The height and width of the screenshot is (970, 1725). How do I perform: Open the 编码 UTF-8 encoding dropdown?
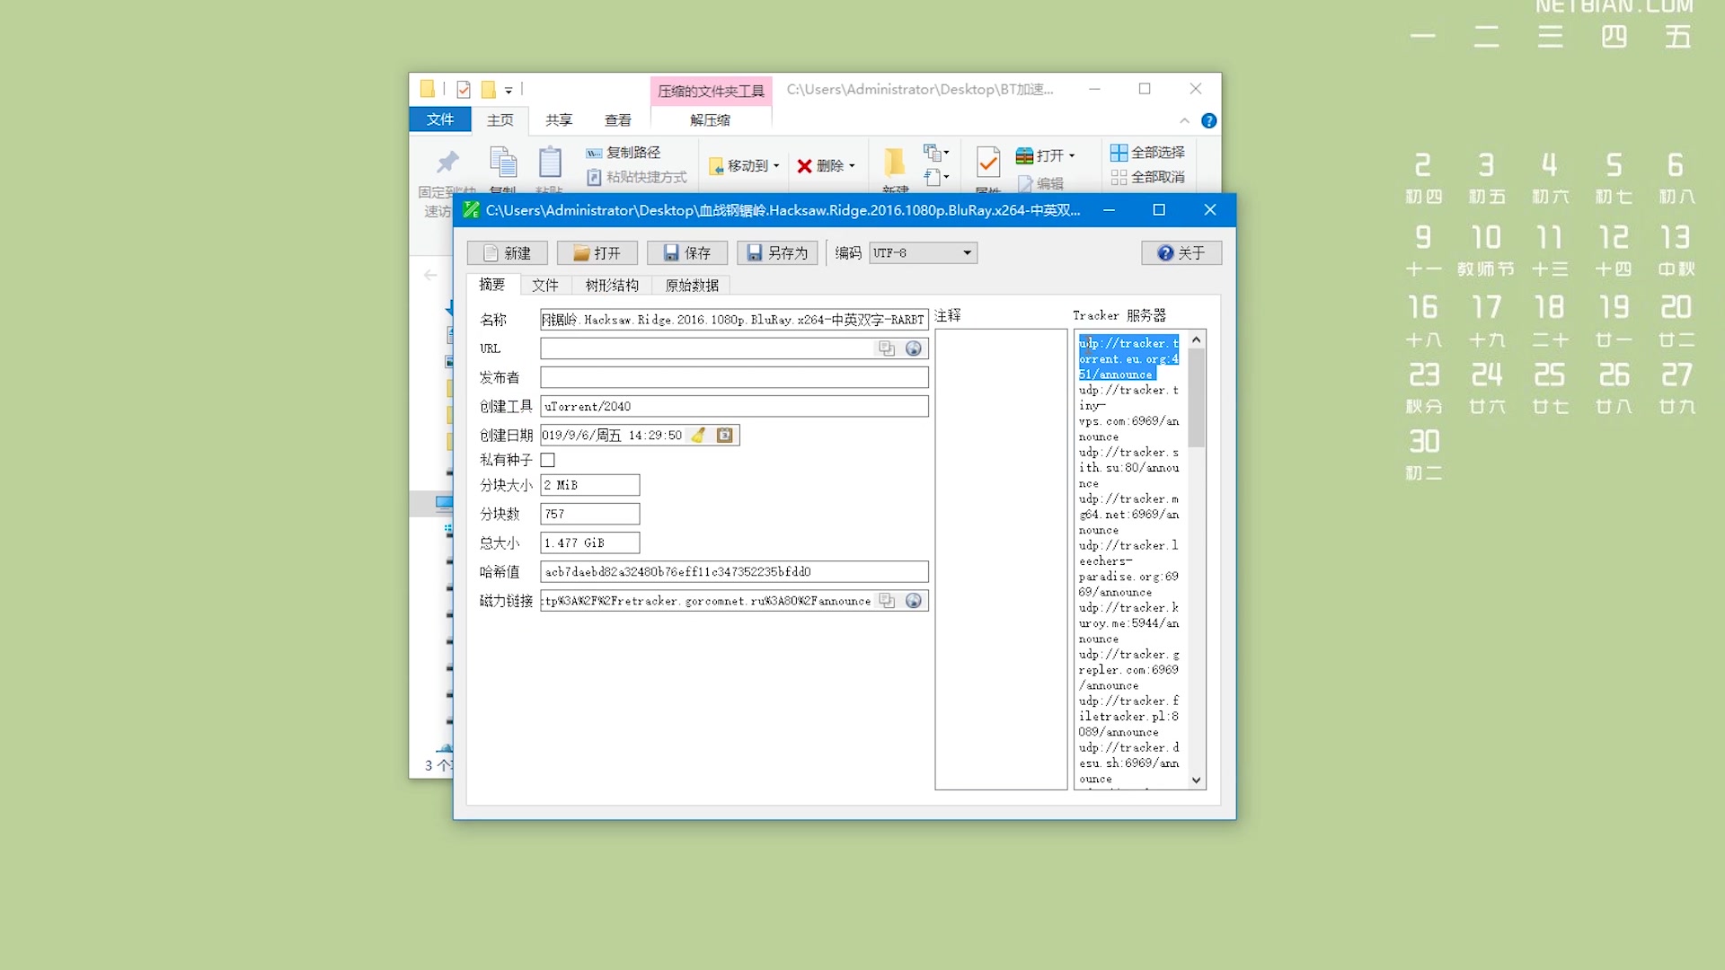click(x=967, y=253)
